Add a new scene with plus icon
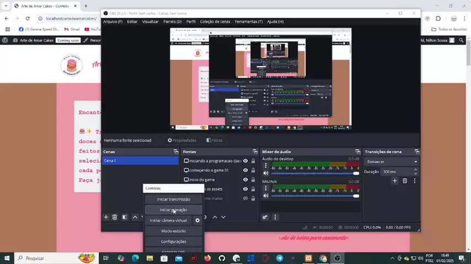 click(x=106, y=217)
